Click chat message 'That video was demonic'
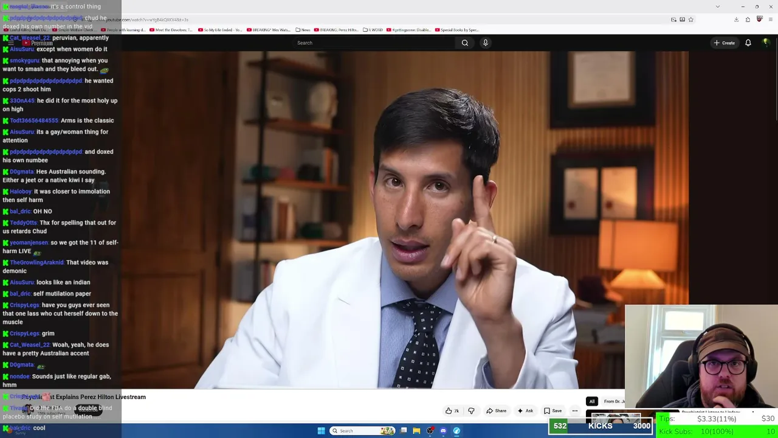This screenshot has width=778, height=438. pos(55,266)
